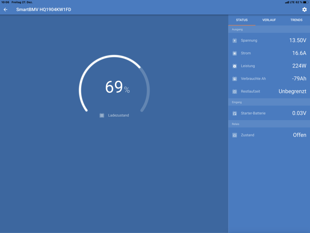Select the 224W power value
310x233 pixels.
(x=299, y=66)
